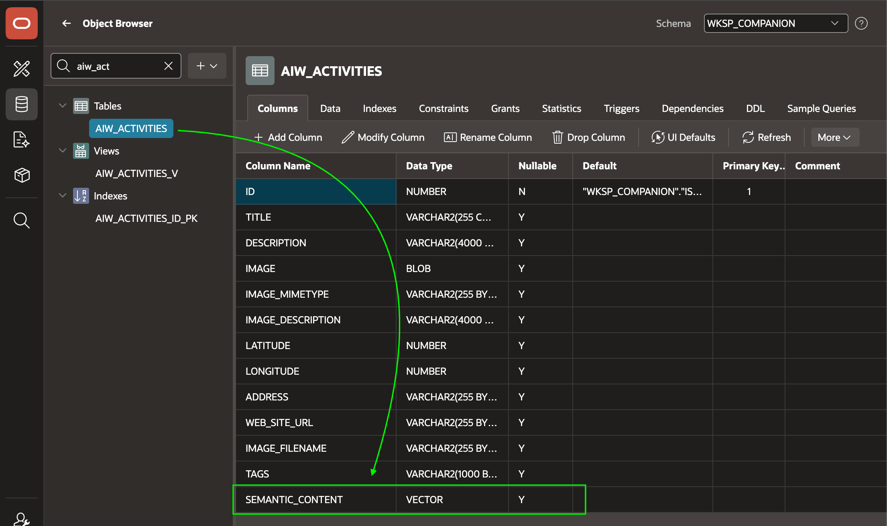Click the BLOB data type cell
887x526 pixels.
coord(452,268)
